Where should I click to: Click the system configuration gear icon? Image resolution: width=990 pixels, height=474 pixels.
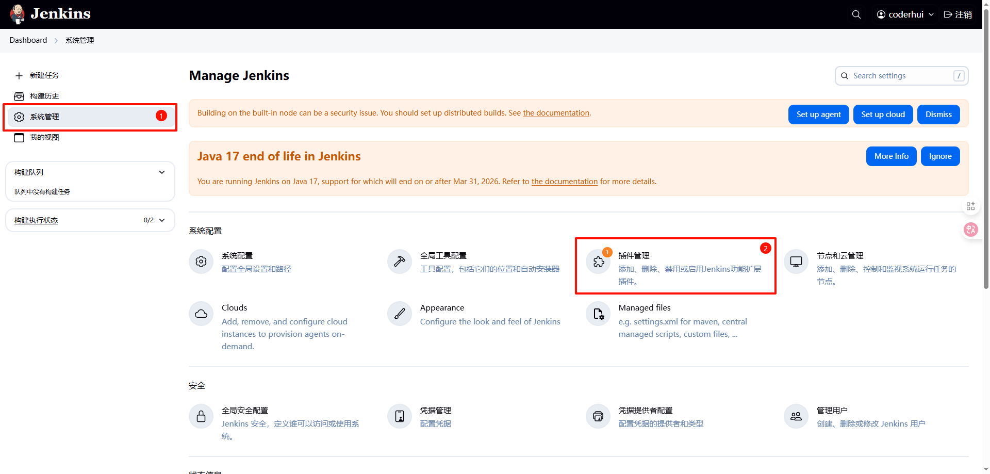click(201, 262)
